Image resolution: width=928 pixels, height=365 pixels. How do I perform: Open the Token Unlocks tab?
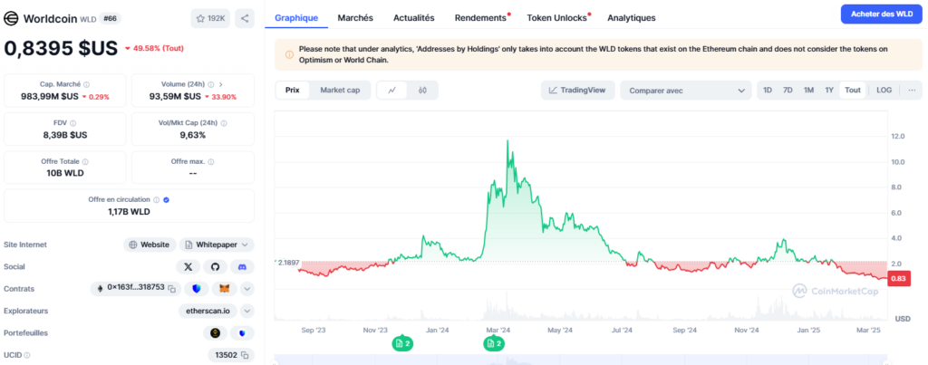[557, 18]
